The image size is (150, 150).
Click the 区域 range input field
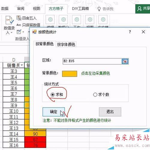92,61
